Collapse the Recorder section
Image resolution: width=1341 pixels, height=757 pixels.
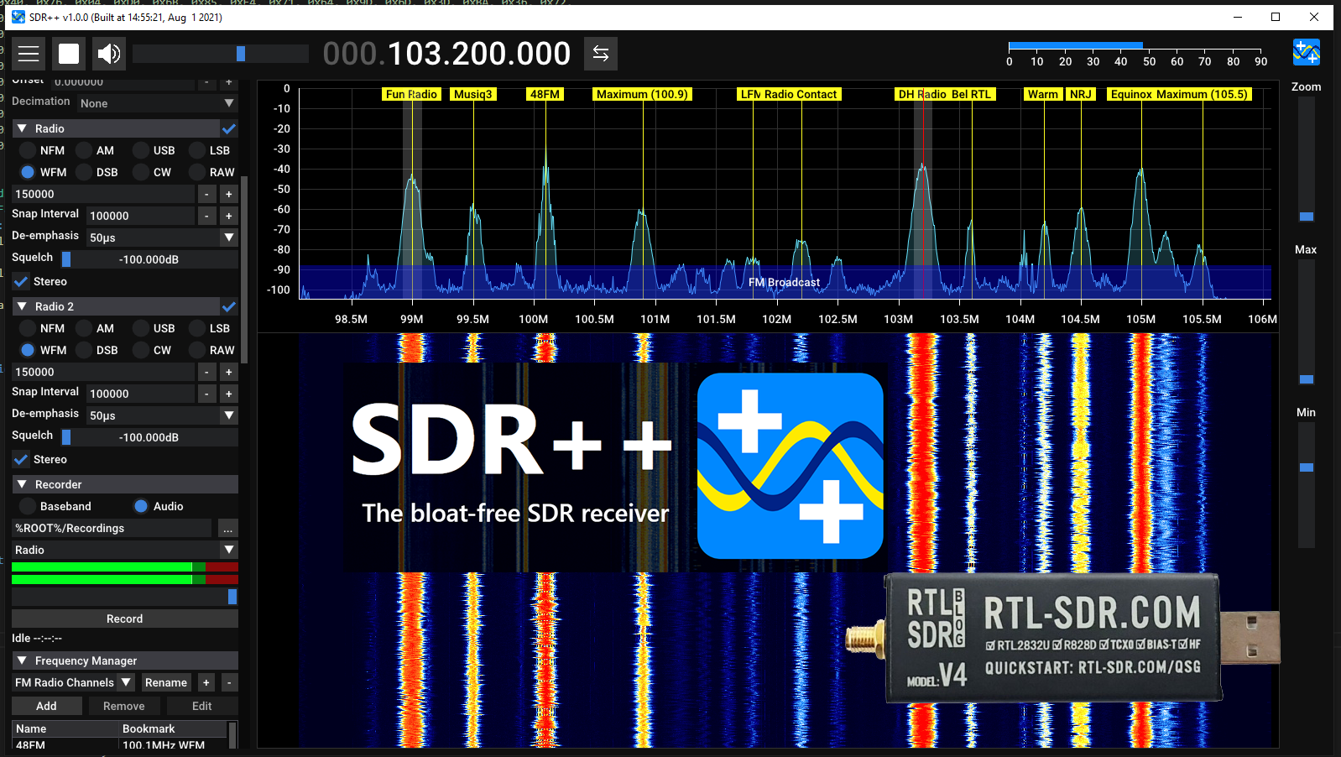coord(22,484)
